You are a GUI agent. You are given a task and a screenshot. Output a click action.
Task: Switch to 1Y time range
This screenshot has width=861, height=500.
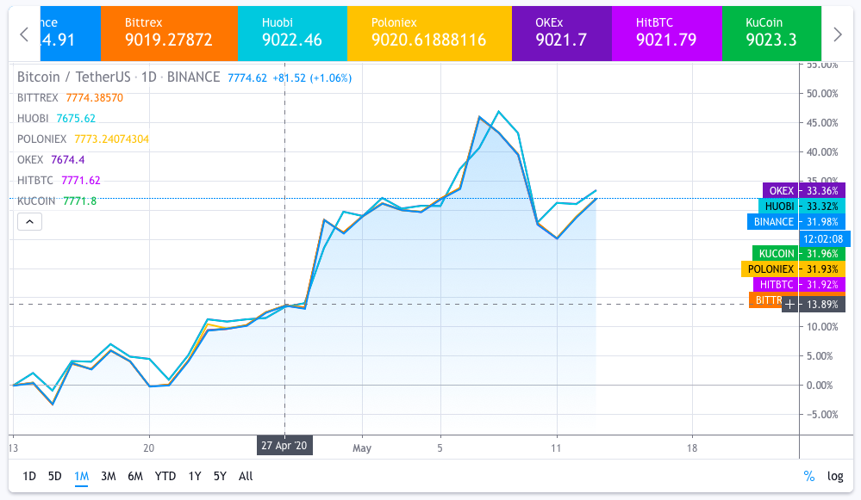click(x=195, y=476)
